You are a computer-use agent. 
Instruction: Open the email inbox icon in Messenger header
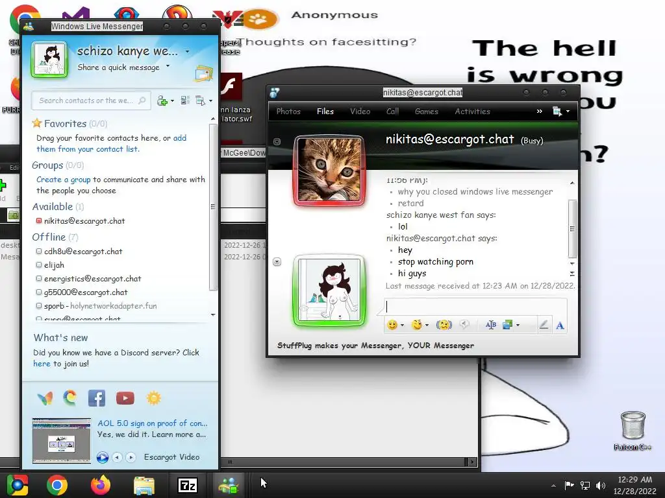coord(204,73)
